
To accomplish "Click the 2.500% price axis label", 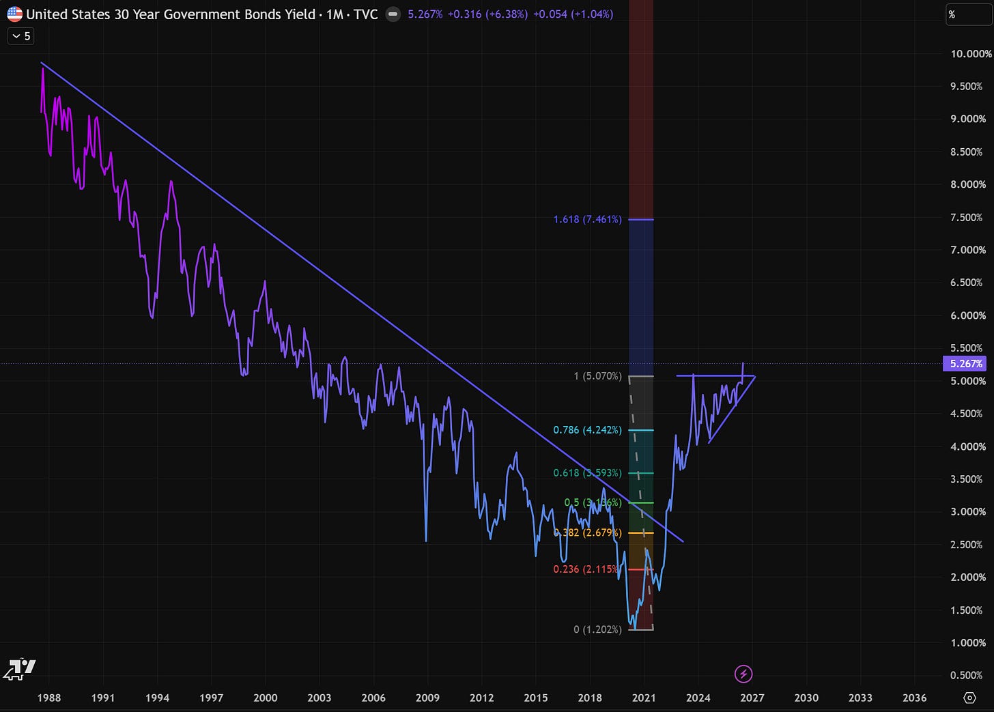I will point(968,545).
